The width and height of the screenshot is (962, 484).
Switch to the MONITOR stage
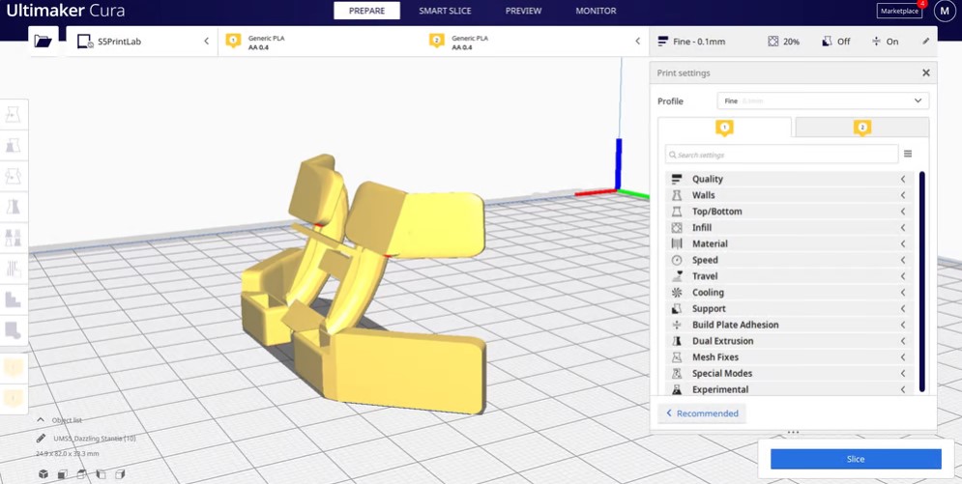[x=596, y=11]
